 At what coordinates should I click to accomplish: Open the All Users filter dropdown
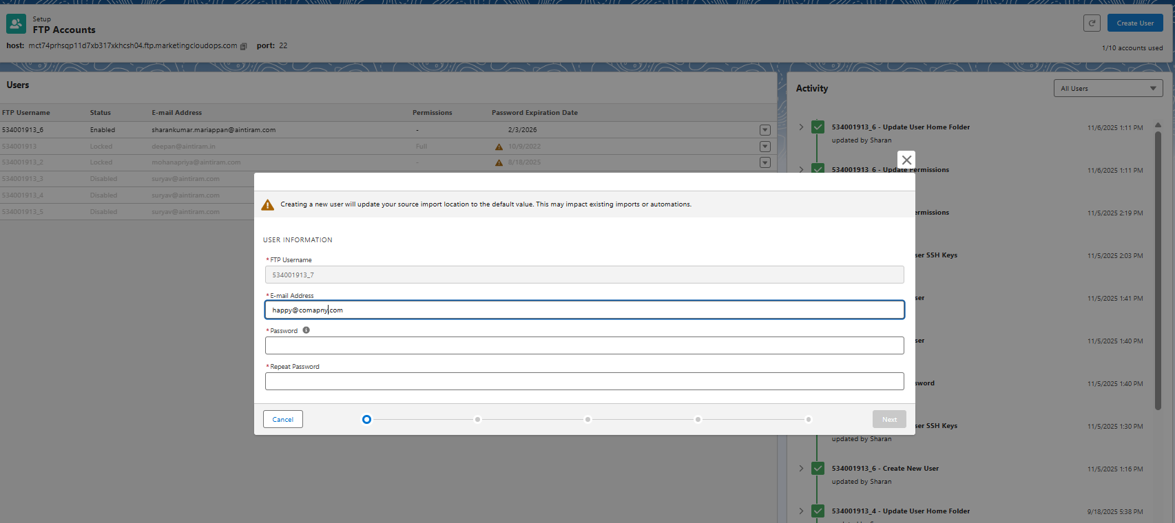coord(1108,88)
